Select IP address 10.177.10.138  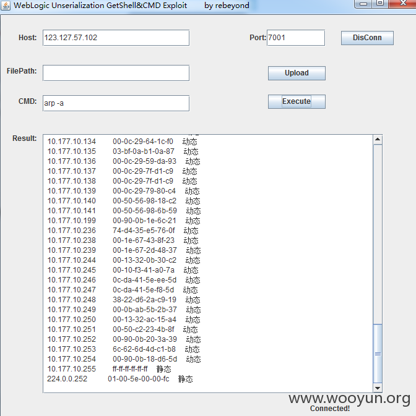point(71,181)
